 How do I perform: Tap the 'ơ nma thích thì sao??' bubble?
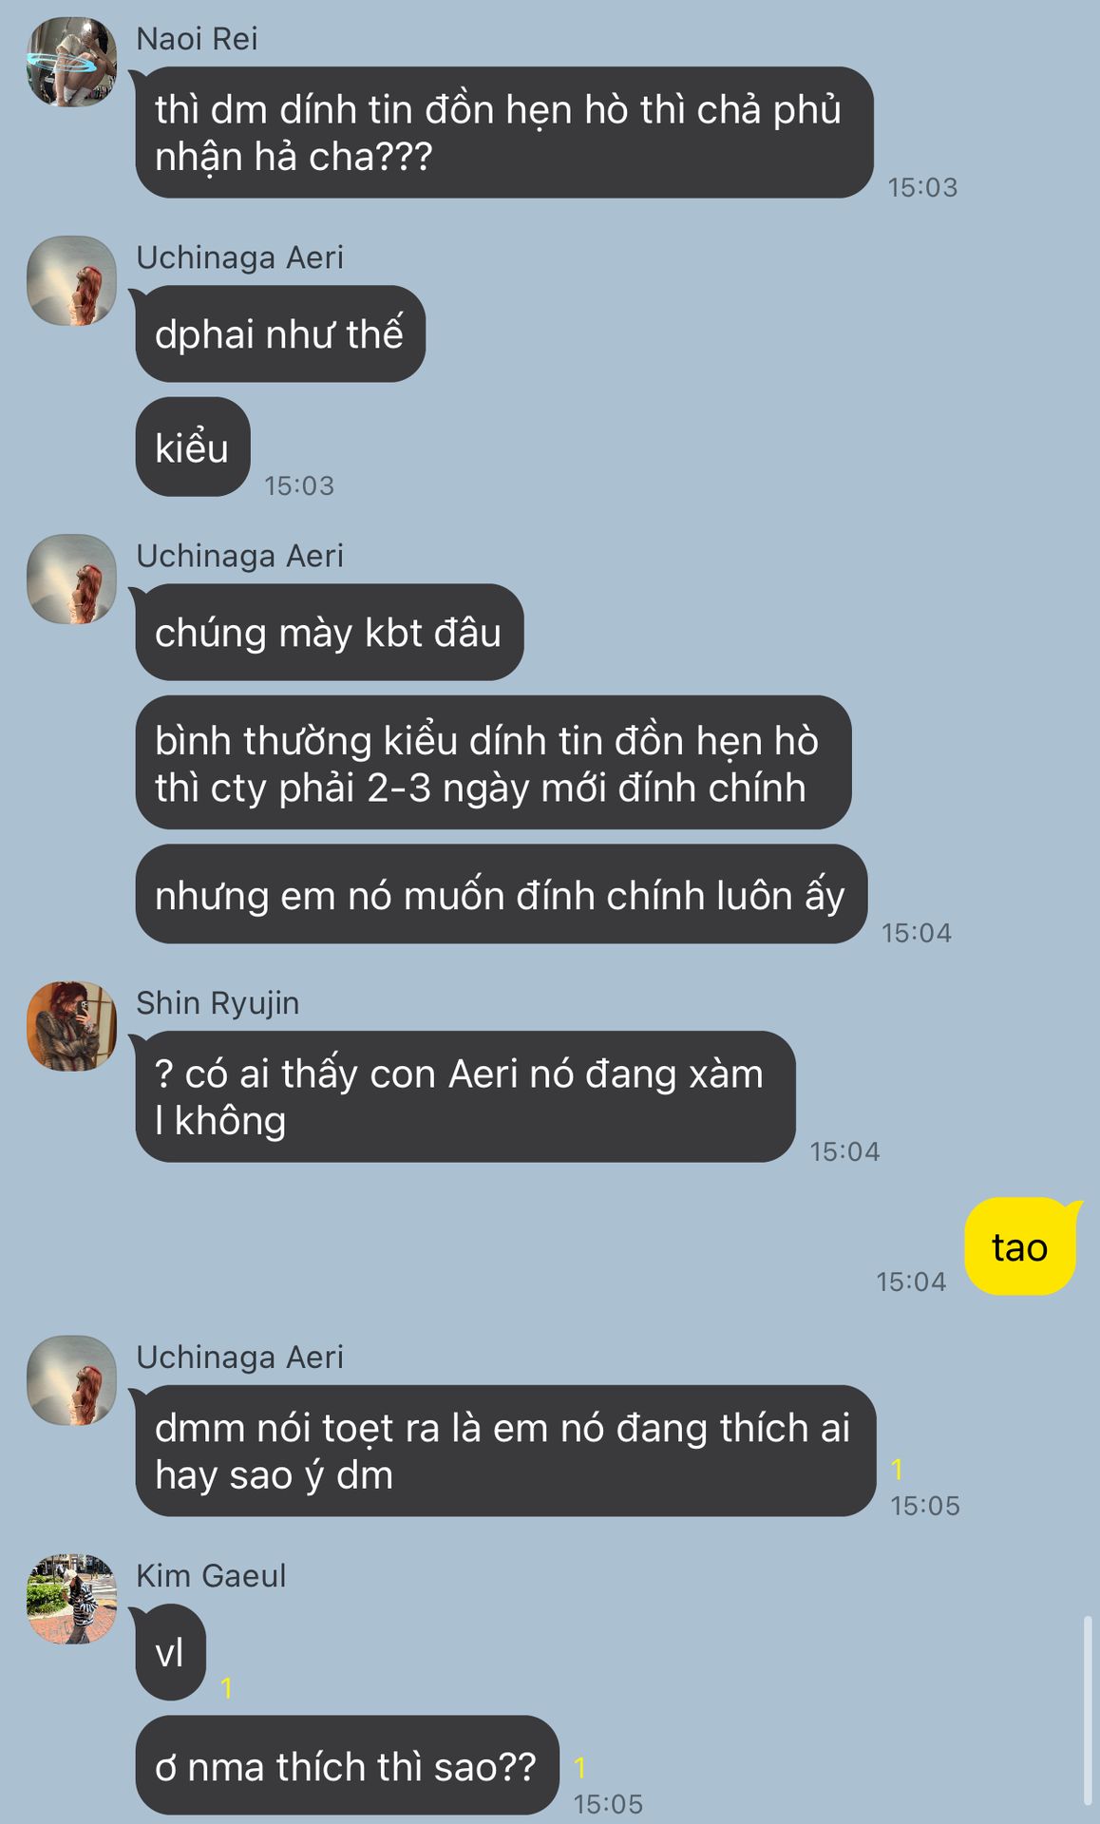pyautogui.click(x=347, y=1765)
